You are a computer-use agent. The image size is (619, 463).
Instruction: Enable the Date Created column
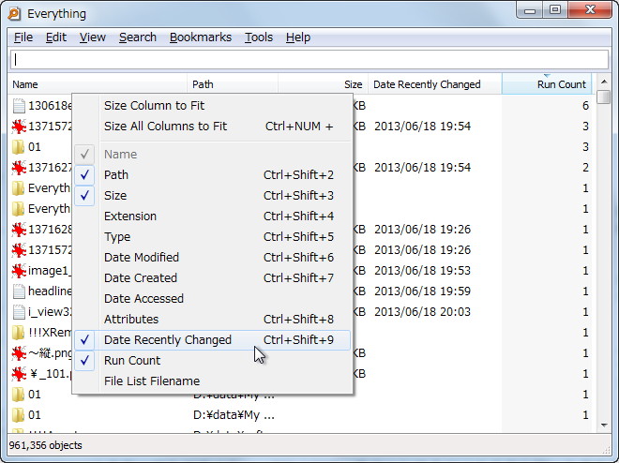tap(212, 278)
